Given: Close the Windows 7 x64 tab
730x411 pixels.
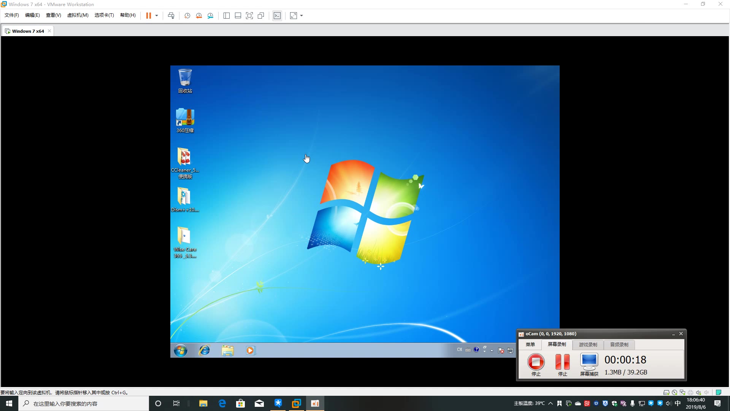Looking at the screenshot, I should (49, 31).
